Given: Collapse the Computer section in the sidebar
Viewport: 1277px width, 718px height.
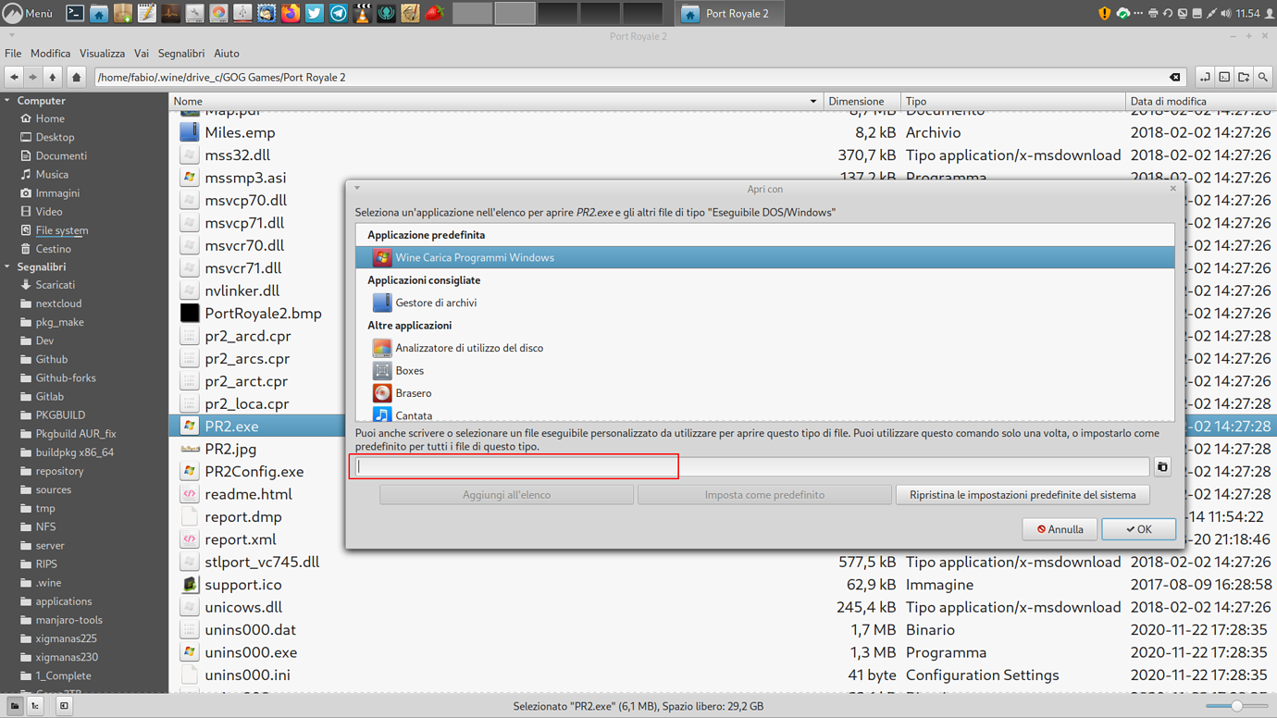Looking at the screenshot, I should pos(7,101).
